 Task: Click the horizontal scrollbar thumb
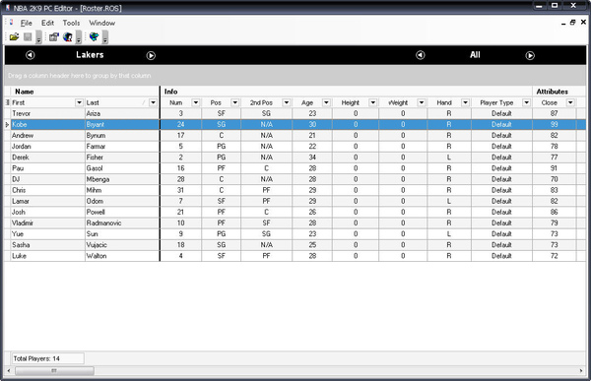click(x=54, y=371)
